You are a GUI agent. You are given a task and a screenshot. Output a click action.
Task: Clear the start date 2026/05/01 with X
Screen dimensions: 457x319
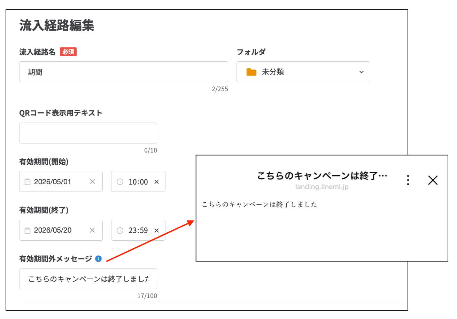pos(92,181)
